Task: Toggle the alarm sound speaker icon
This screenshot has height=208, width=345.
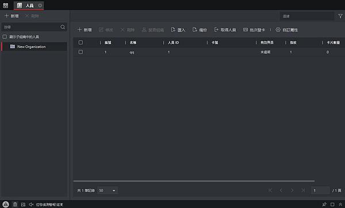Action: 31,205
